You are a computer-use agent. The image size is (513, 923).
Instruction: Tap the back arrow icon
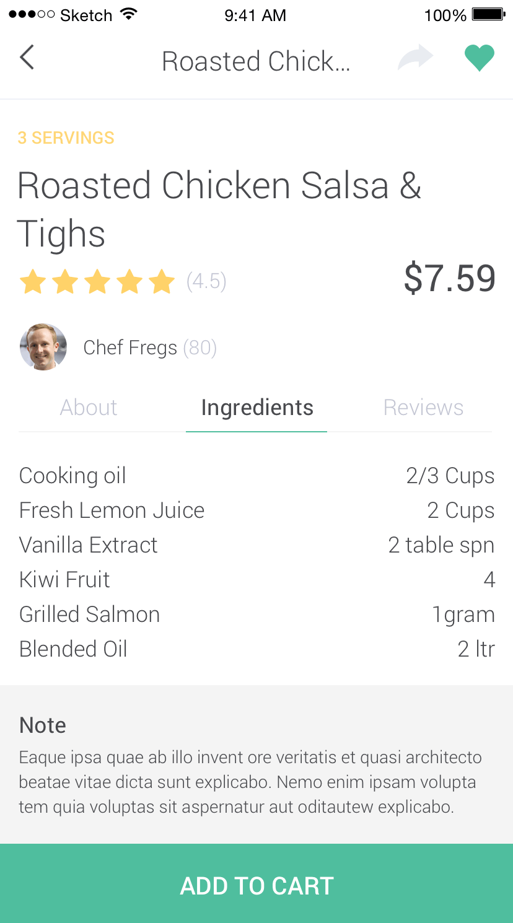[x=27, y=58]
